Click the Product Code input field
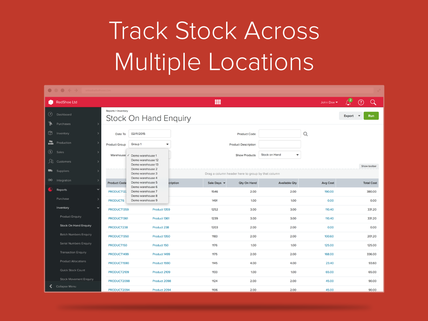Viewport: 428px width, 321px height. click(x=280, y=134)
